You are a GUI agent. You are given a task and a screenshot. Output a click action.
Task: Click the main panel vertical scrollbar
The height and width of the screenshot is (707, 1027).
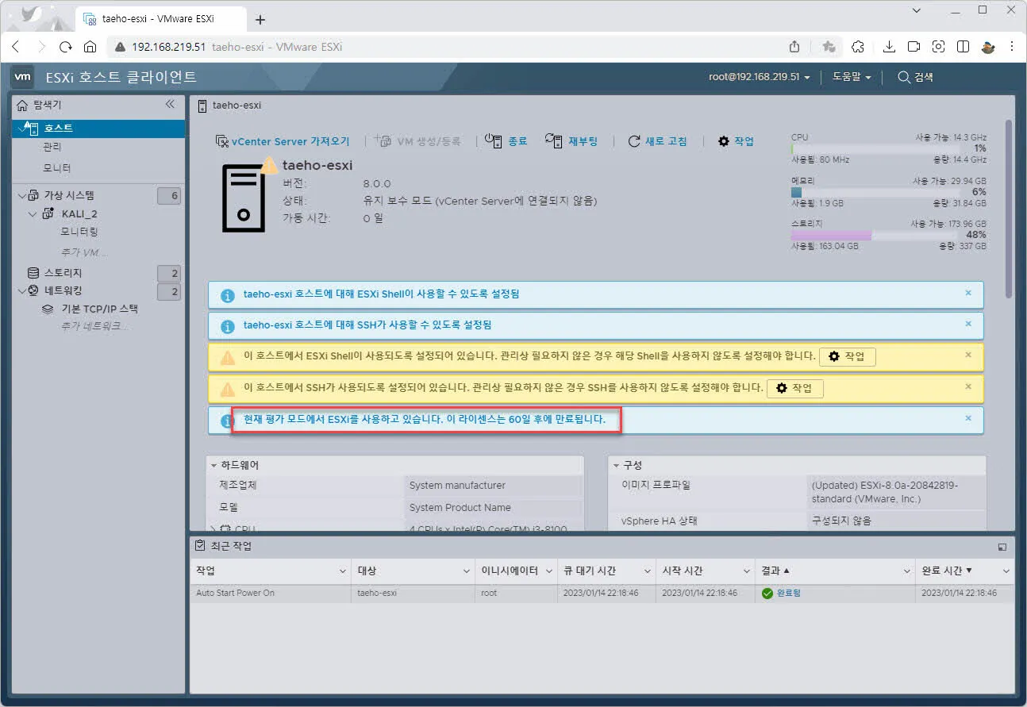(x=1009, y=206)
